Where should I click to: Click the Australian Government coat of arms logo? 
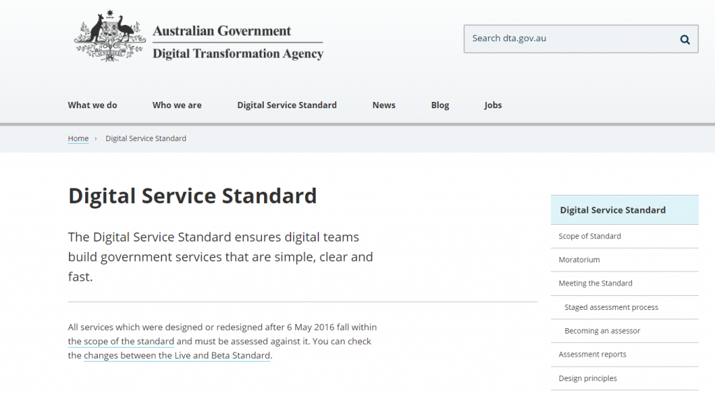coord(110,36)
